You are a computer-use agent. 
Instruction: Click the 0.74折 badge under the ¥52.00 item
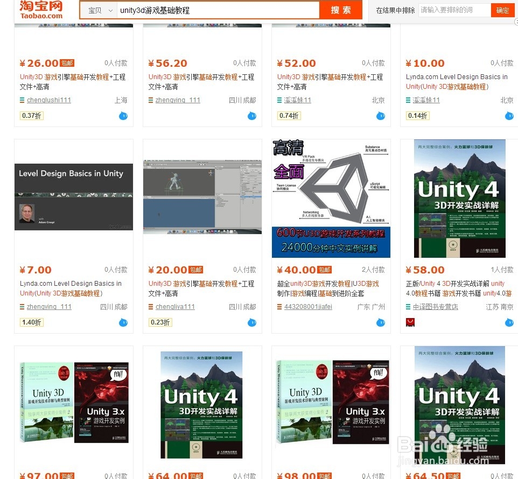[x=289, y=115]
